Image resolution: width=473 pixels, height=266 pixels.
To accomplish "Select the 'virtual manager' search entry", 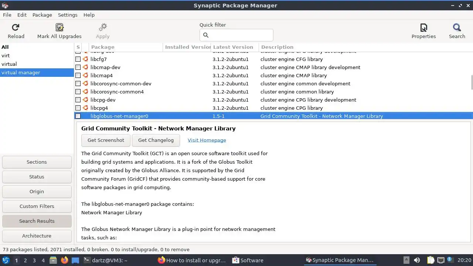I will pyautogui.click(x=37, y=72).
